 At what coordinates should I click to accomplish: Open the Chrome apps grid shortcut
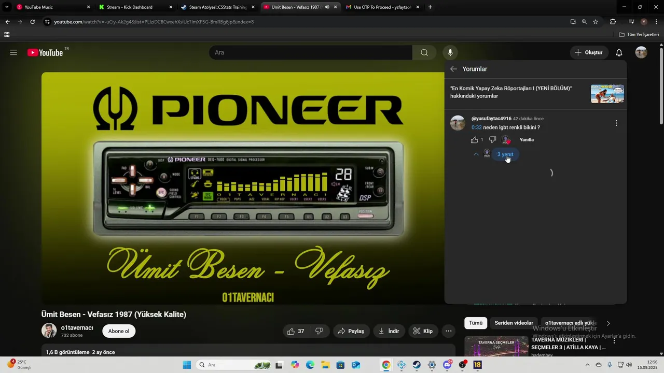[x=7, y=35]
